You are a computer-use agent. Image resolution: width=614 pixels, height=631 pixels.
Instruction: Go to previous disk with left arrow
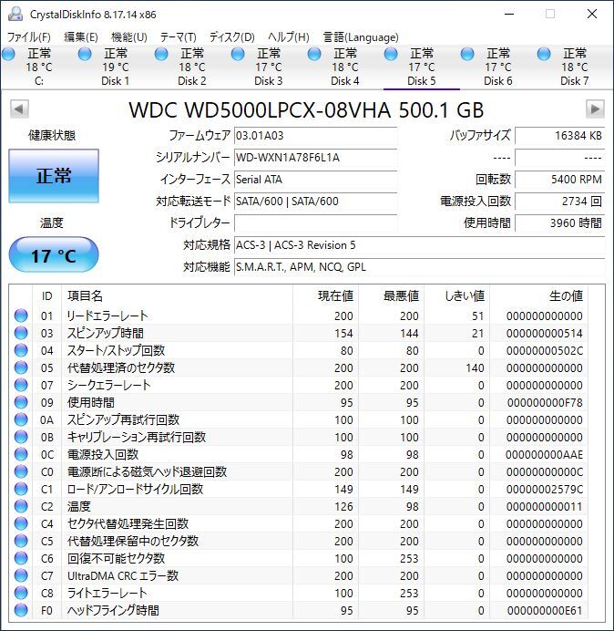(19, 109)
